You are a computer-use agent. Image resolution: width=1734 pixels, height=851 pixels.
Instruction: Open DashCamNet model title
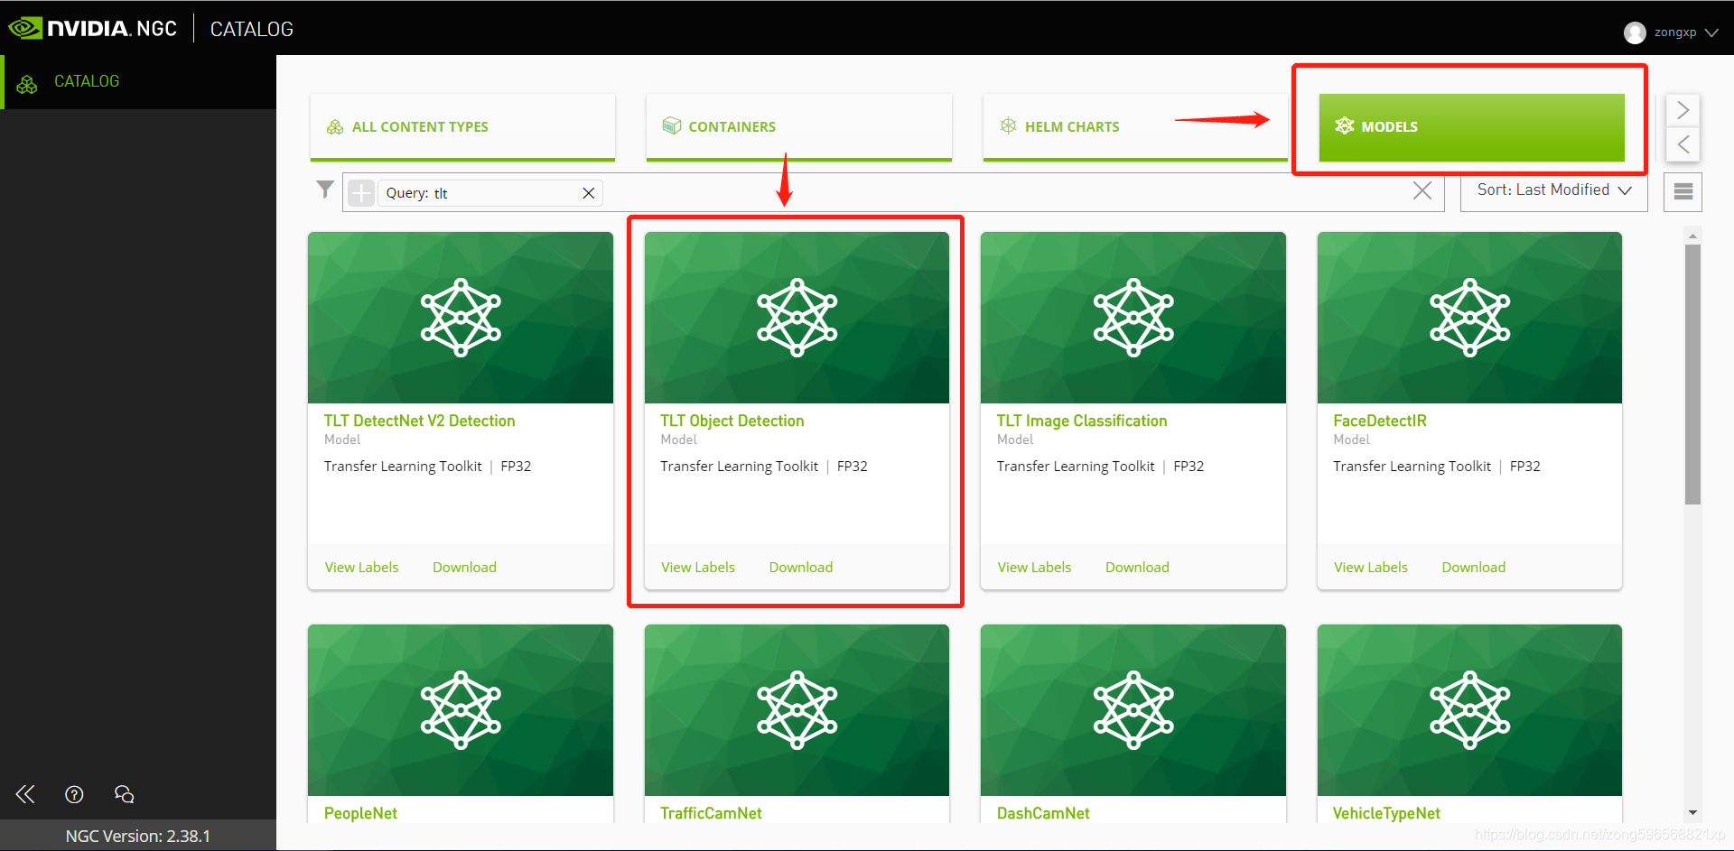point(1043,813)
